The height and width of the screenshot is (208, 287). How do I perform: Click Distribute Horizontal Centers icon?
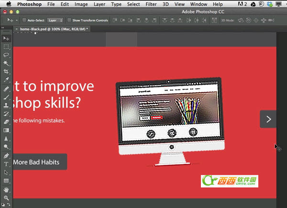tap(197, 20)
